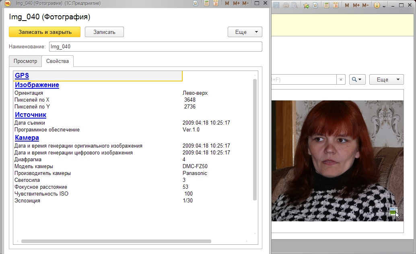Click the print icon in the background window toolbar
Screen dimensions: 416x254
tap(286, 6)
